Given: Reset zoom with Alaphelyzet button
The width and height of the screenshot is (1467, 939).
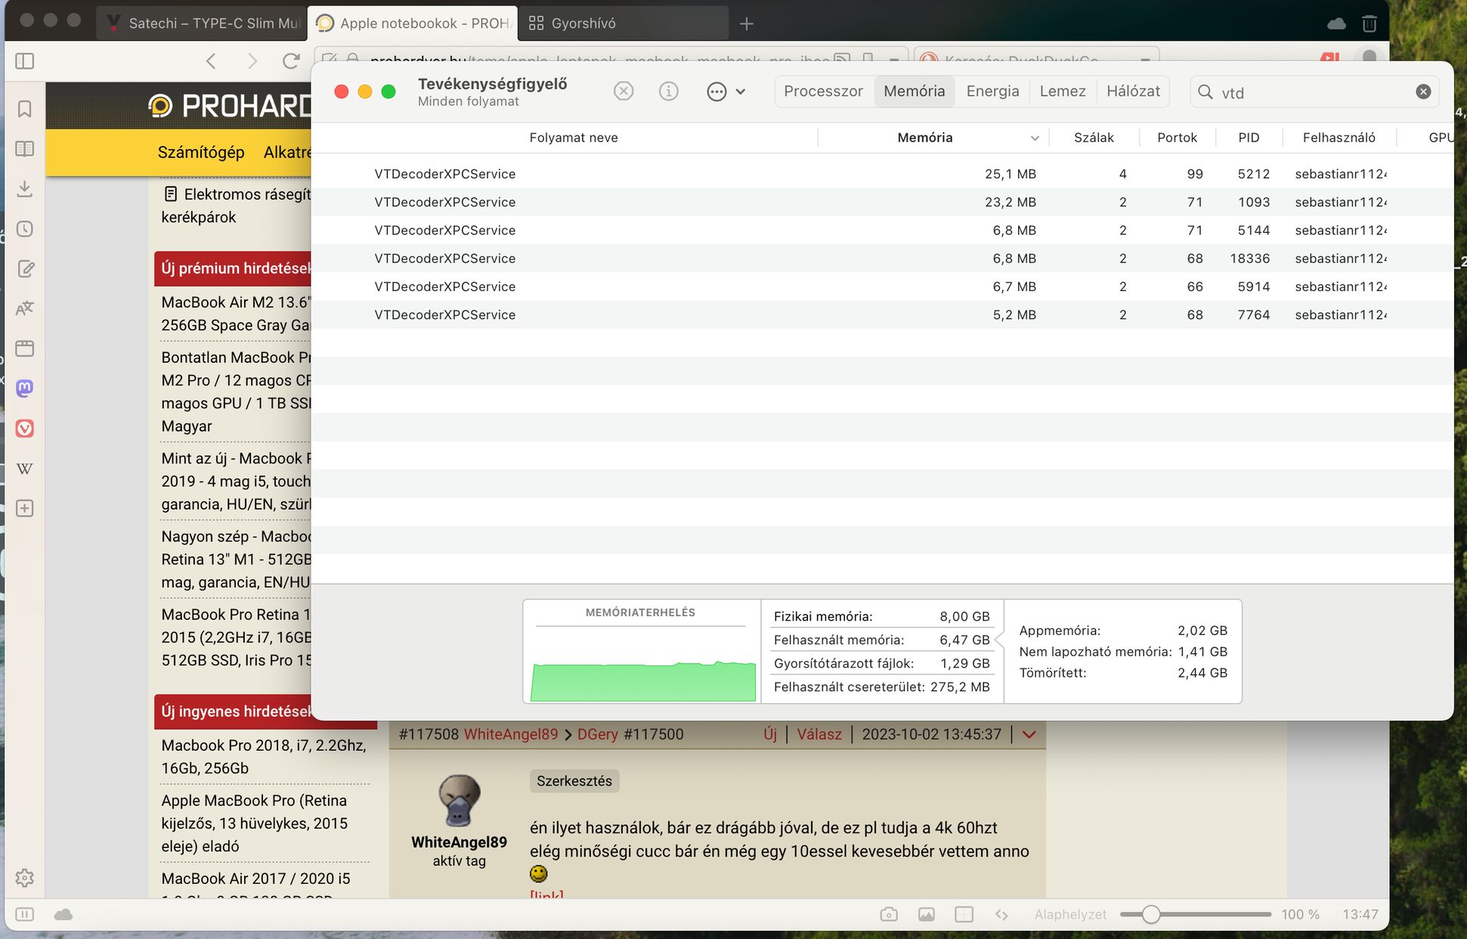Looking at the screenshot, I should point(1070,915).
